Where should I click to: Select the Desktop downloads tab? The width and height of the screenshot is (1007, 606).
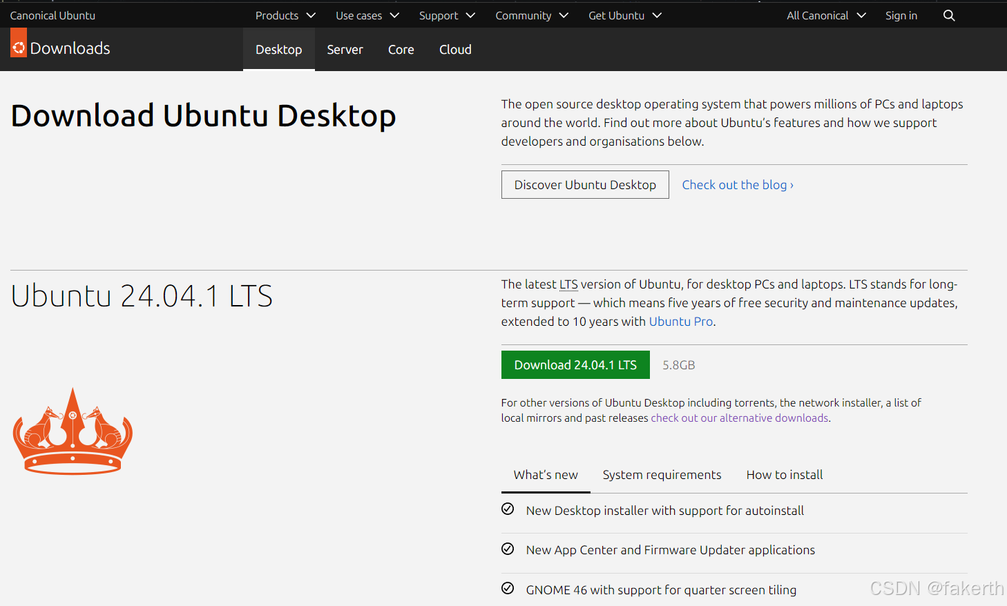pos(279,50)
